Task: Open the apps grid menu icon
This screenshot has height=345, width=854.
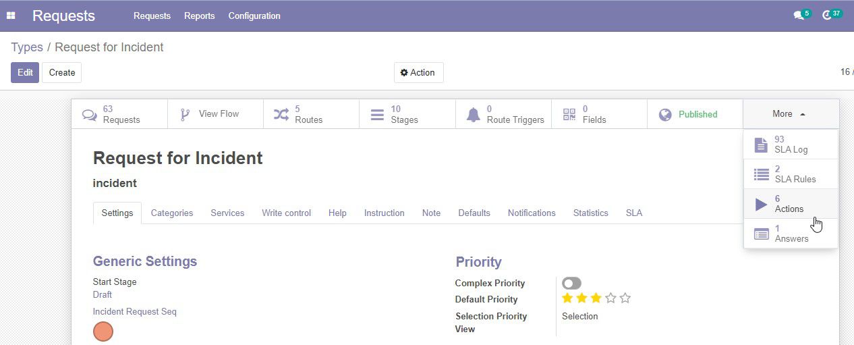Action: coord(11,16)
